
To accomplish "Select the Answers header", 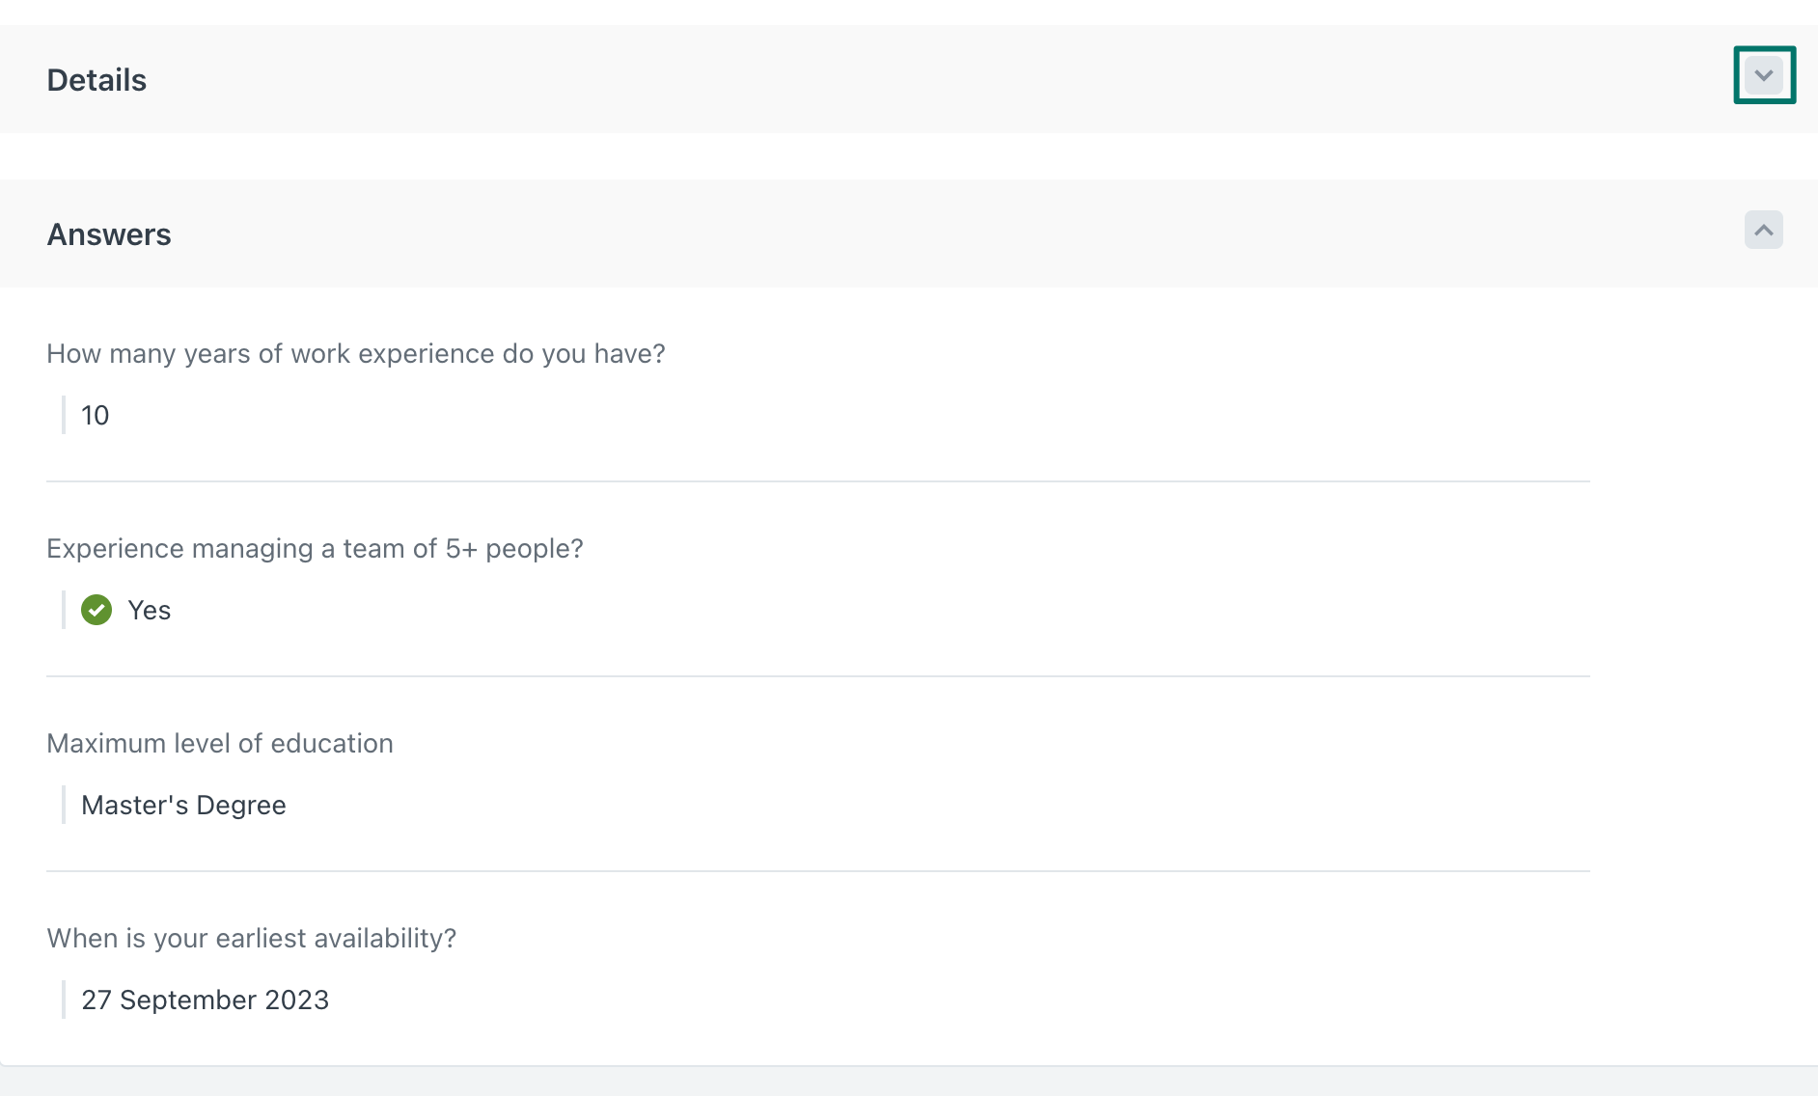I will [109, 233].
